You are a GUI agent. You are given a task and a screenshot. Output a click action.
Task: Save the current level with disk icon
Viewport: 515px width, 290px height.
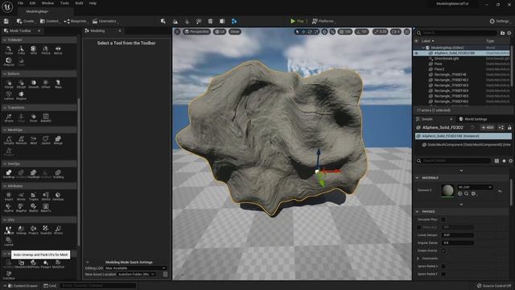point(6,21)
